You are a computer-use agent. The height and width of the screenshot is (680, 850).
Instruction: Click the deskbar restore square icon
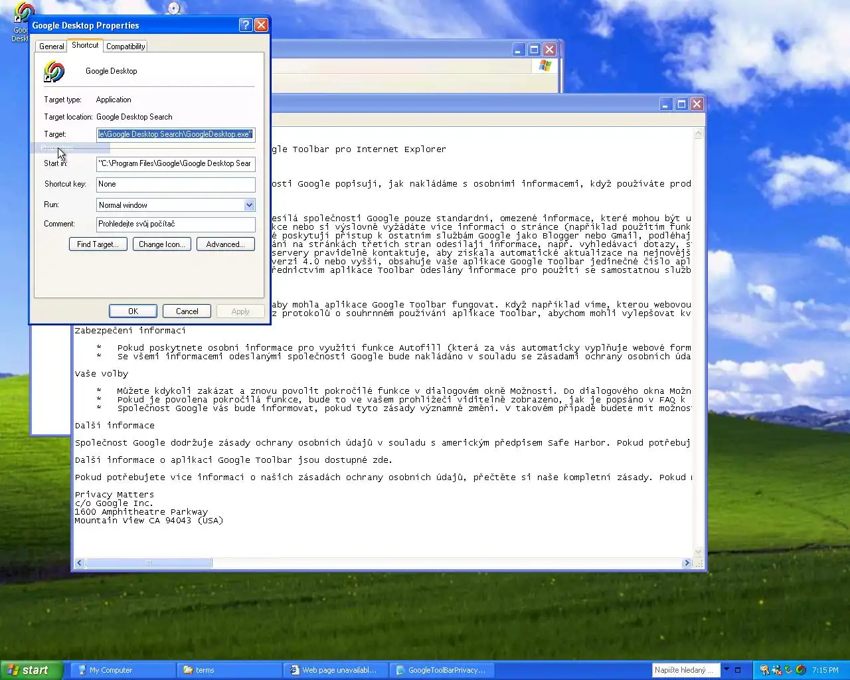pyautogui.click(x=737, y=670)
